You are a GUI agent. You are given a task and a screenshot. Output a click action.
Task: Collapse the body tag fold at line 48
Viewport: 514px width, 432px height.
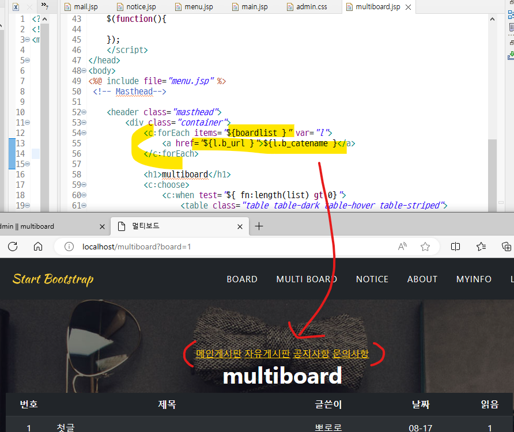(x=84, y=71)
